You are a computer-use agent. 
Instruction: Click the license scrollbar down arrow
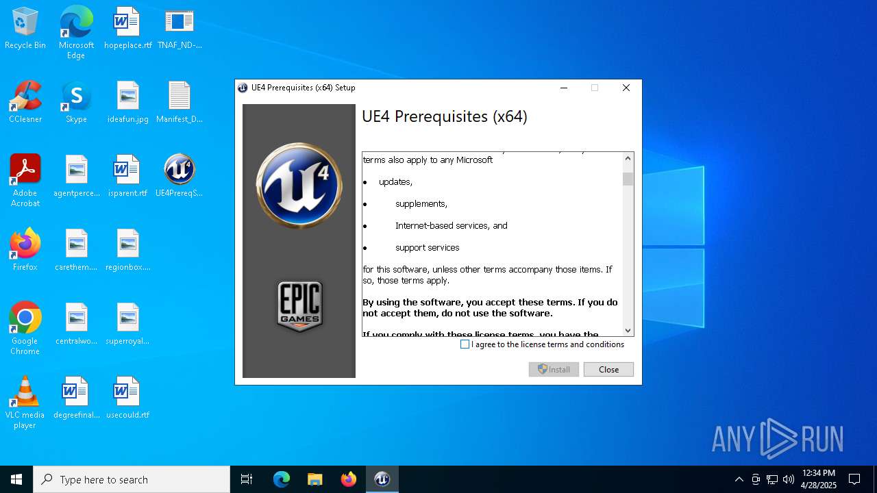tap(628, 330)
